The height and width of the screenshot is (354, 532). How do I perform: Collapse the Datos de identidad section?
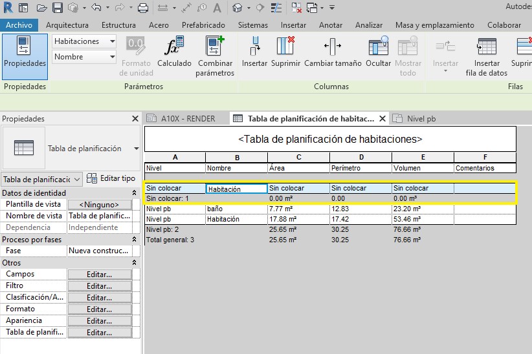click(x=135, y=193)
